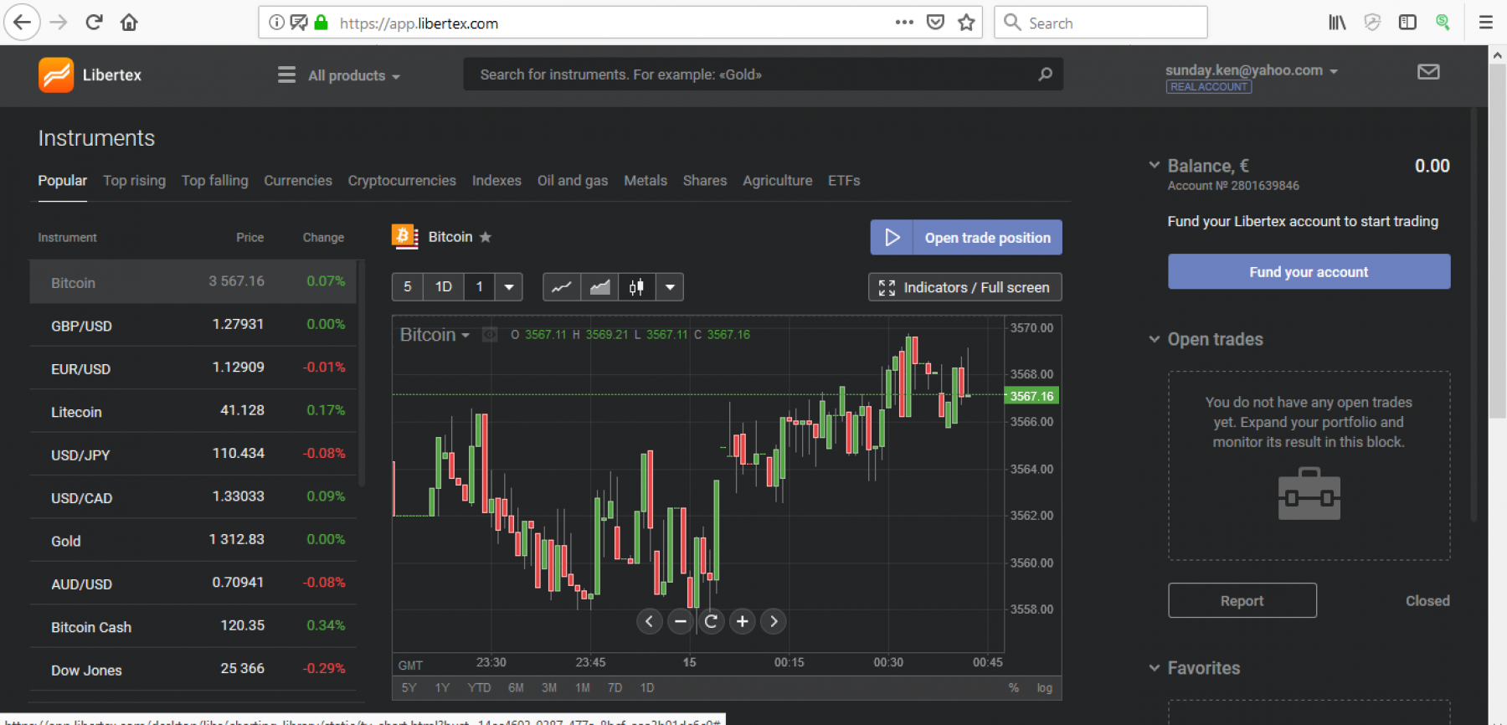Collapse the Balance section
The width and height of the screenshot is (1507, 725).
point(1155,166)
